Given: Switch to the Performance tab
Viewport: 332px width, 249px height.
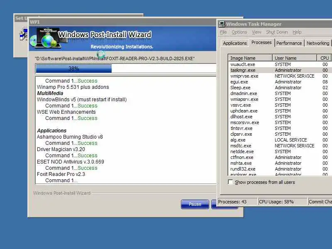Looking at the screenshot, I should coord(289,43).
